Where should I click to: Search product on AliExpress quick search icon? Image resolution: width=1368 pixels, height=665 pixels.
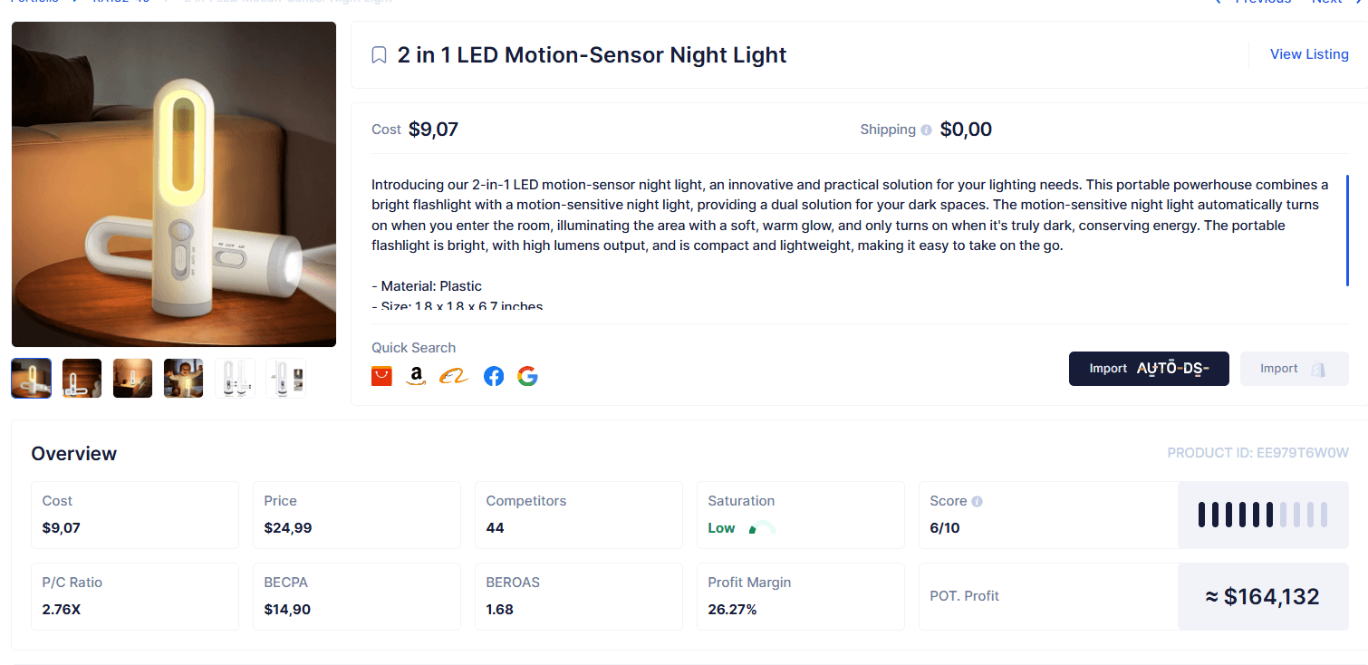pyautogui.click(x=381, y=376)
